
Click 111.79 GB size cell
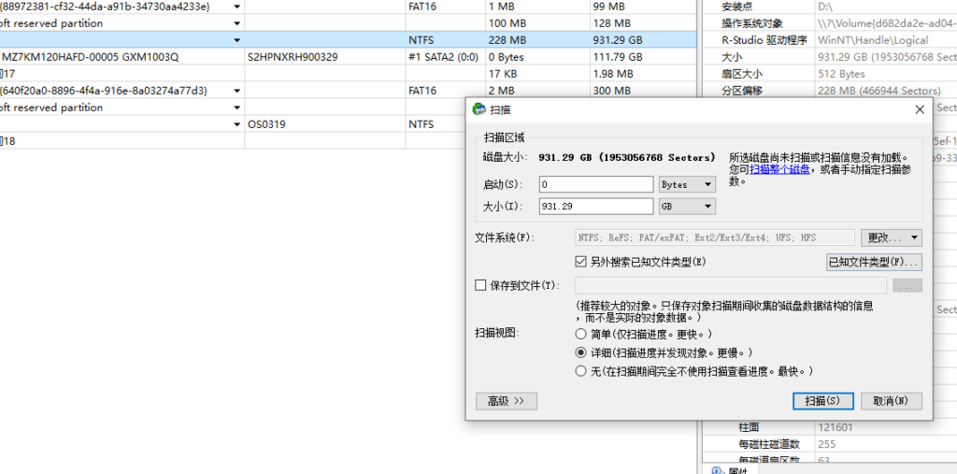coord(643,57)
